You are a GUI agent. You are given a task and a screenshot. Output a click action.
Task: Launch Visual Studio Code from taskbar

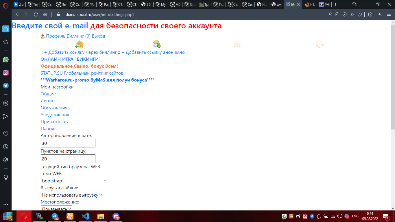pyautogui.click(x=85, y=216)
